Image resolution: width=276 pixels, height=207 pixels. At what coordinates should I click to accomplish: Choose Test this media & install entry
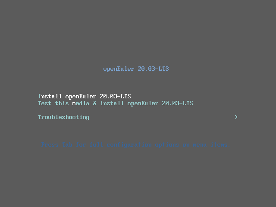click(x=116, y=103)
